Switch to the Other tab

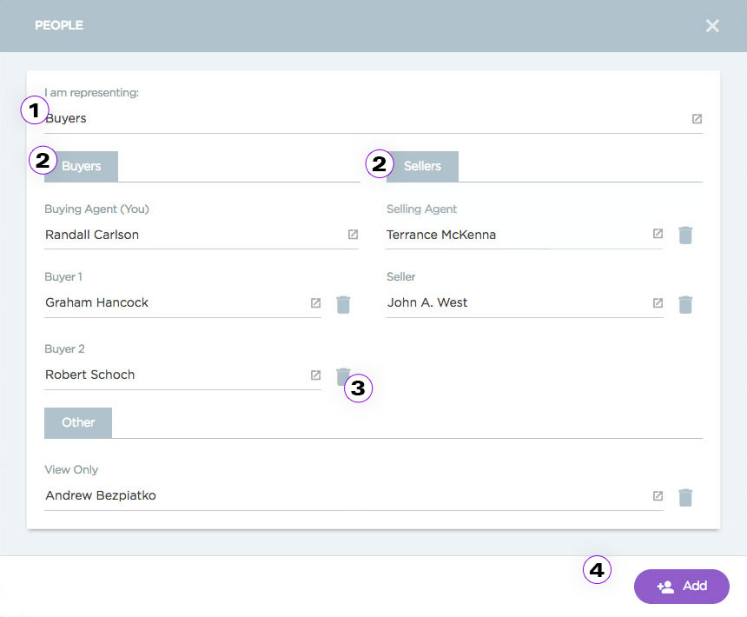click(x=78, y=422)
